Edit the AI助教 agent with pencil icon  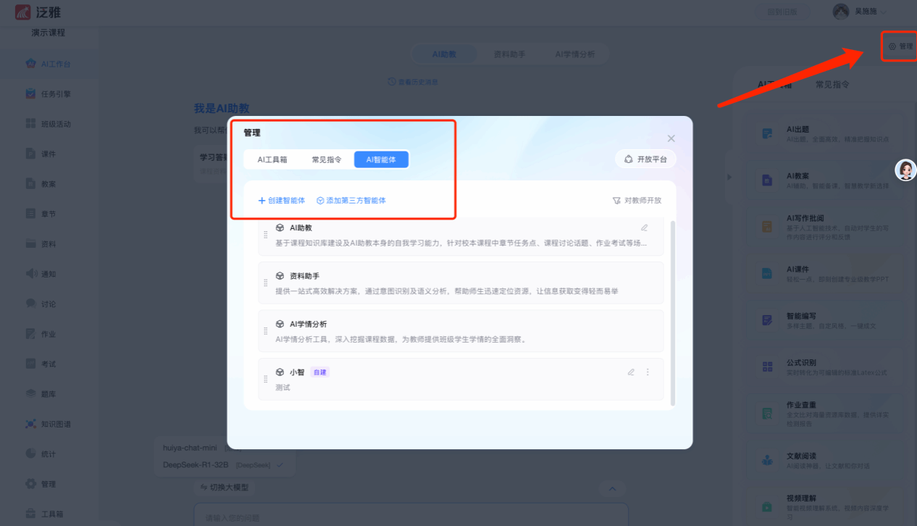point(644,227)
